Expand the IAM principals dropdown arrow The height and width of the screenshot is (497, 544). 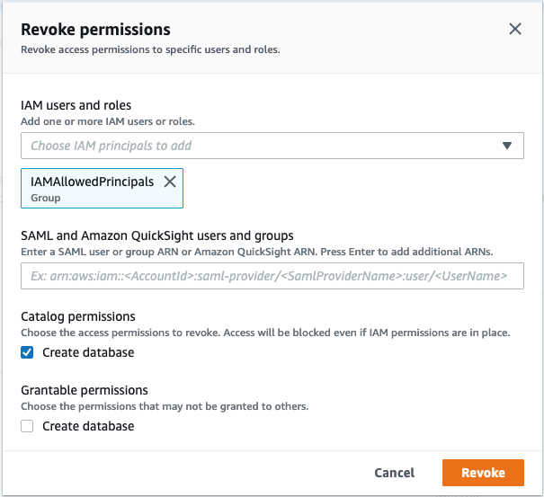507,146
